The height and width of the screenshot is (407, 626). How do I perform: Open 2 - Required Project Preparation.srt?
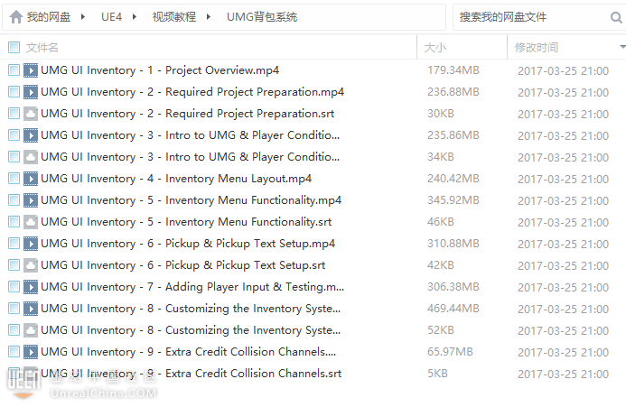(187, 114)
